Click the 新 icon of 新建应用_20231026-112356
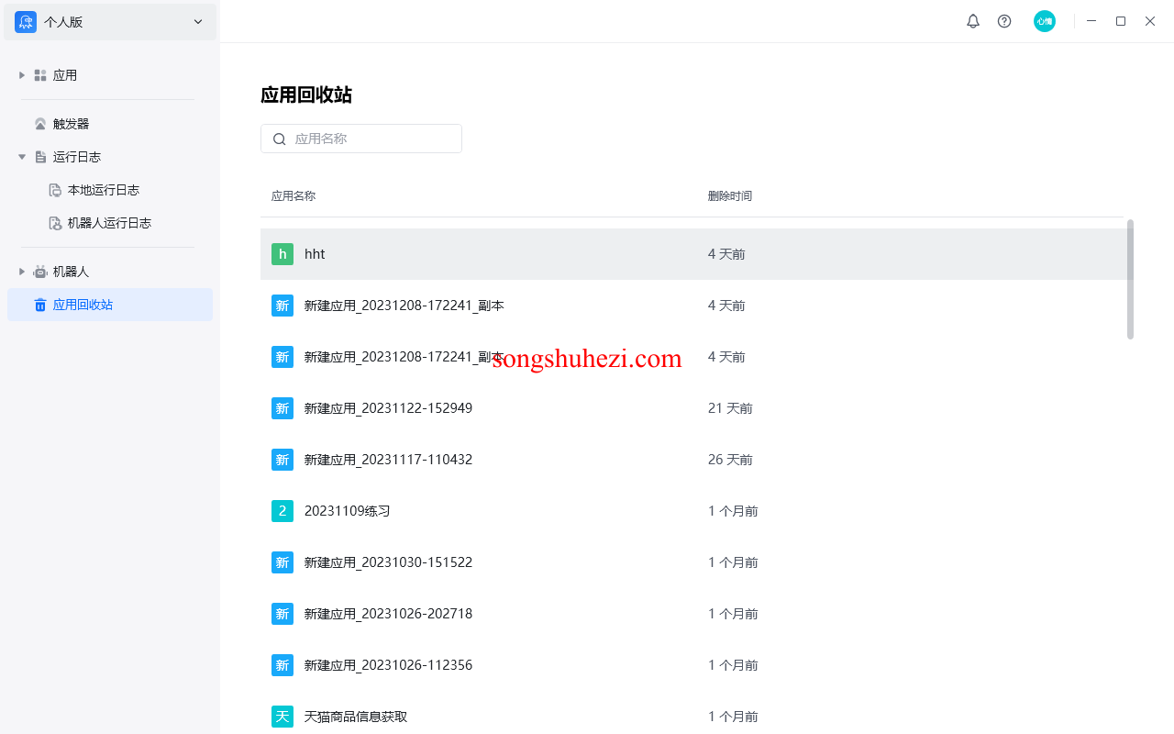 point(282,665)
